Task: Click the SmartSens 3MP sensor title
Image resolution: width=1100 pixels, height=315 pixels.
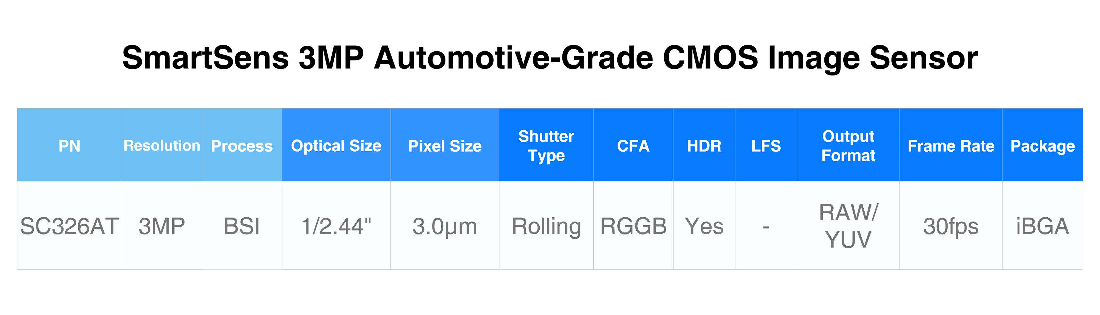Action: 550,58
